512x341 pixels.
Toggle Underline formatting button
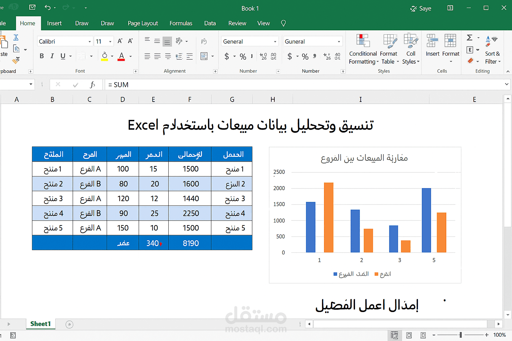pyautogui.click(x=63, y=56)
